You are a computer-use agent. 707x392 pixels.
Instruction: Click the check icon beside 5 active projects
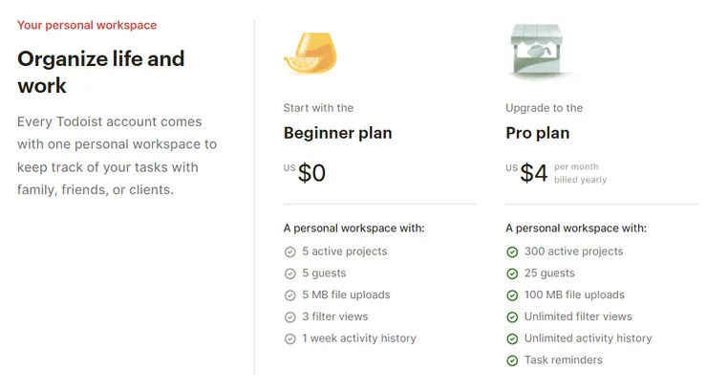click(x=290, y=252)
